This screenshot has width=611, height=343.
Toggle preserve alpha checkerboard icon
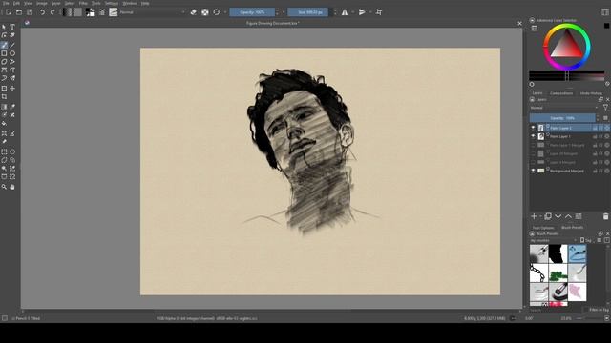click(x=205, y=12)
